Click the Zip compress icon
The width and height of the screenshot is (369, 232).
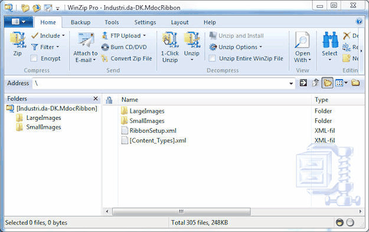point(17,40)
